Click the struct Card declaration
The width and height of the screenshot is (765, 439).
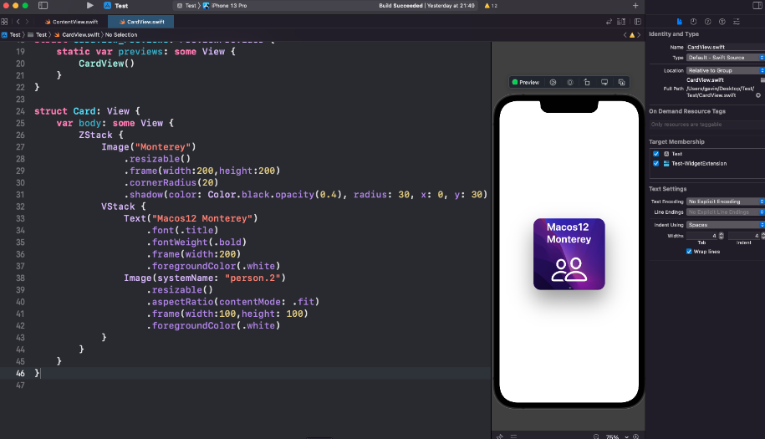coord(87,111)
